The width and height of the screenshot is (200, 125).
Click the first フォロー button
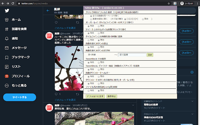(186, 31)
